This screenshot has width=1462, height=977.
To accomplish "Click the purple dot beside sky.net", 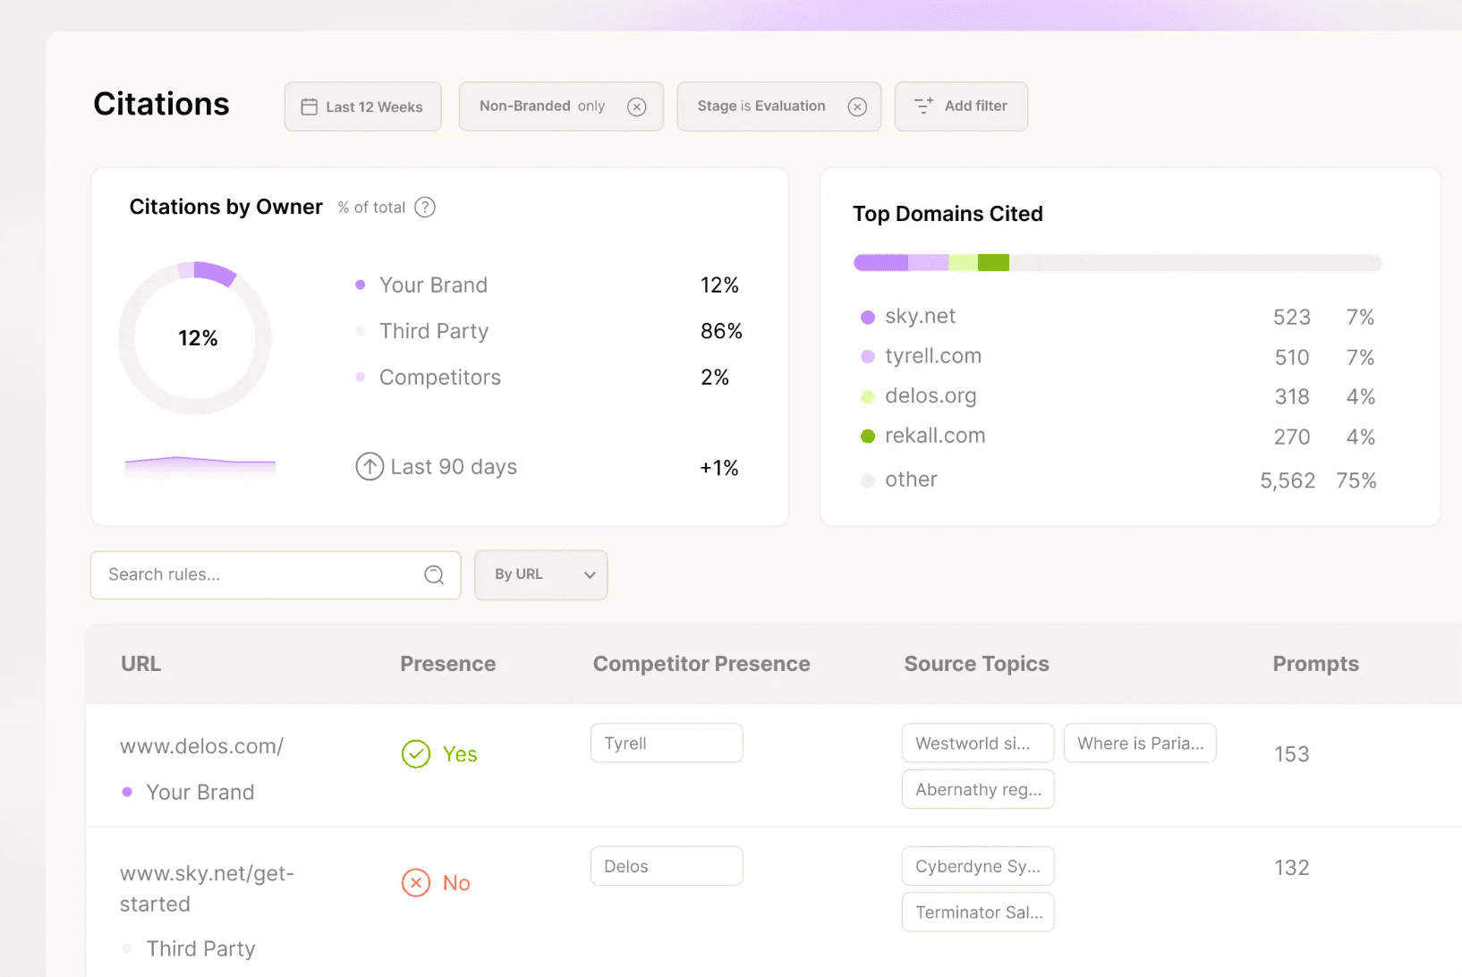I will pyautogui.click(x=867, y=317).
